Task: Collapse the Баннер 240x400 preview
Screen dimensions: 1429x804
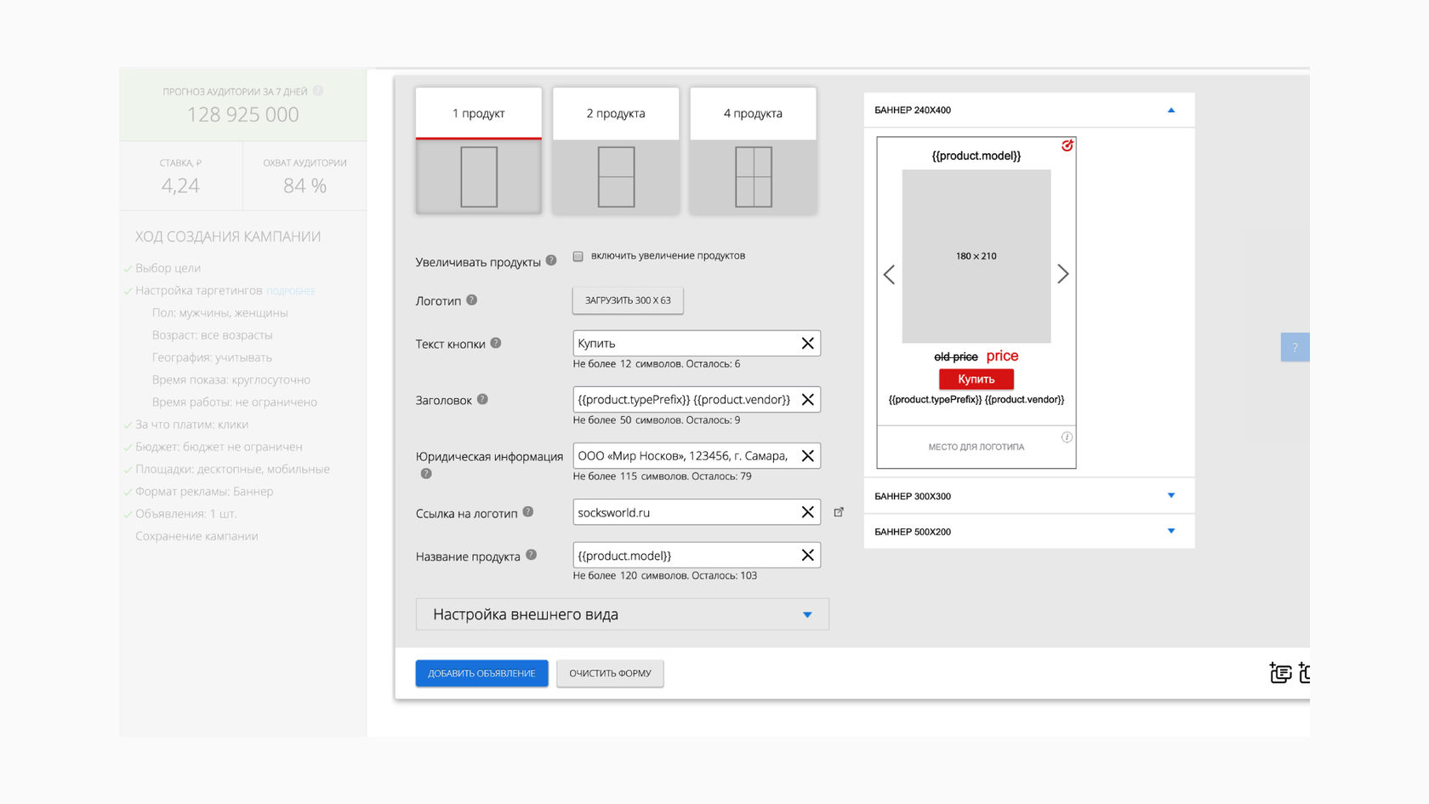Action: point(1170,111)
